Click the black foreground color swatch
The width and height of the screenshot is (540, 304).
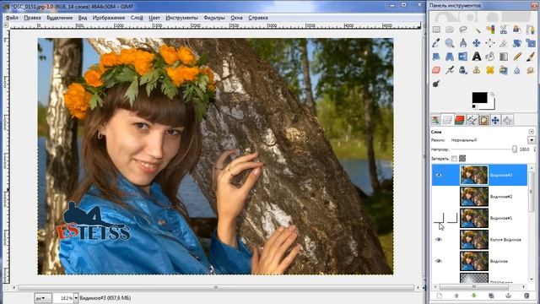click(x=479, y=98)
